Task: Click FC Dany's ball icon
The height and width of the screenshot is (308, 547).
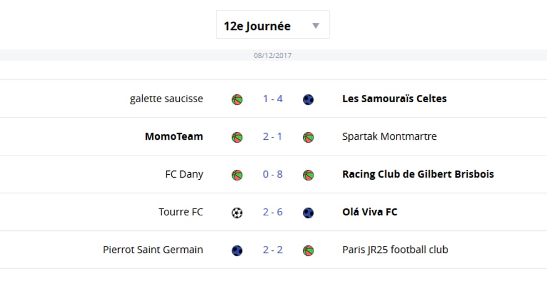Action: 237,175
